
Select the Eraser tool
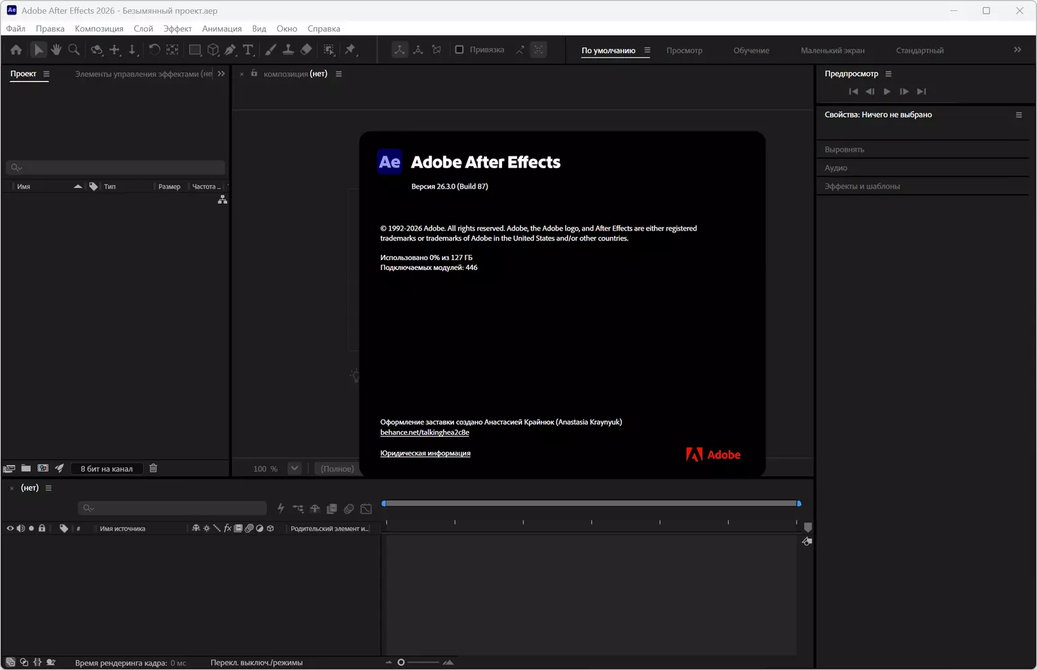[306, 50]
